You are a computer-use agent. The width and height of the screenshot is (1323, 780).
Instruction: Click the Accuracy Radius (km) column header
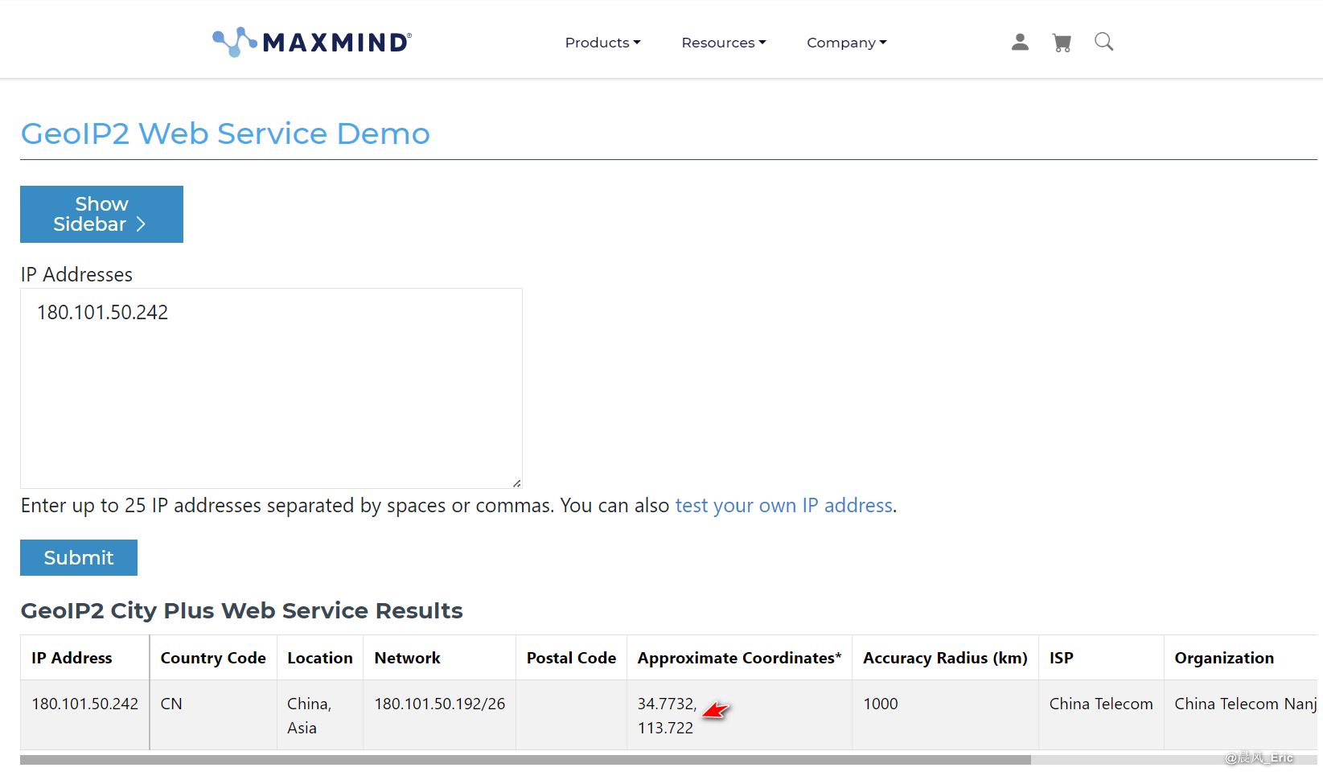[x=945, y=658]
